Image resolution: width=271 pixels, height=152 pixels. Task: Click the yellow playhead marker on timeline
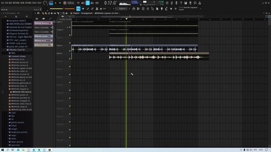[x=127, y=19]
